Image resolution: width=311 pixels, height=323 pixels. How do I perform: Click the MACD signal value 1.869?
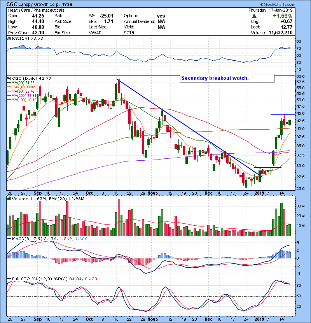[x=66, y=239]
